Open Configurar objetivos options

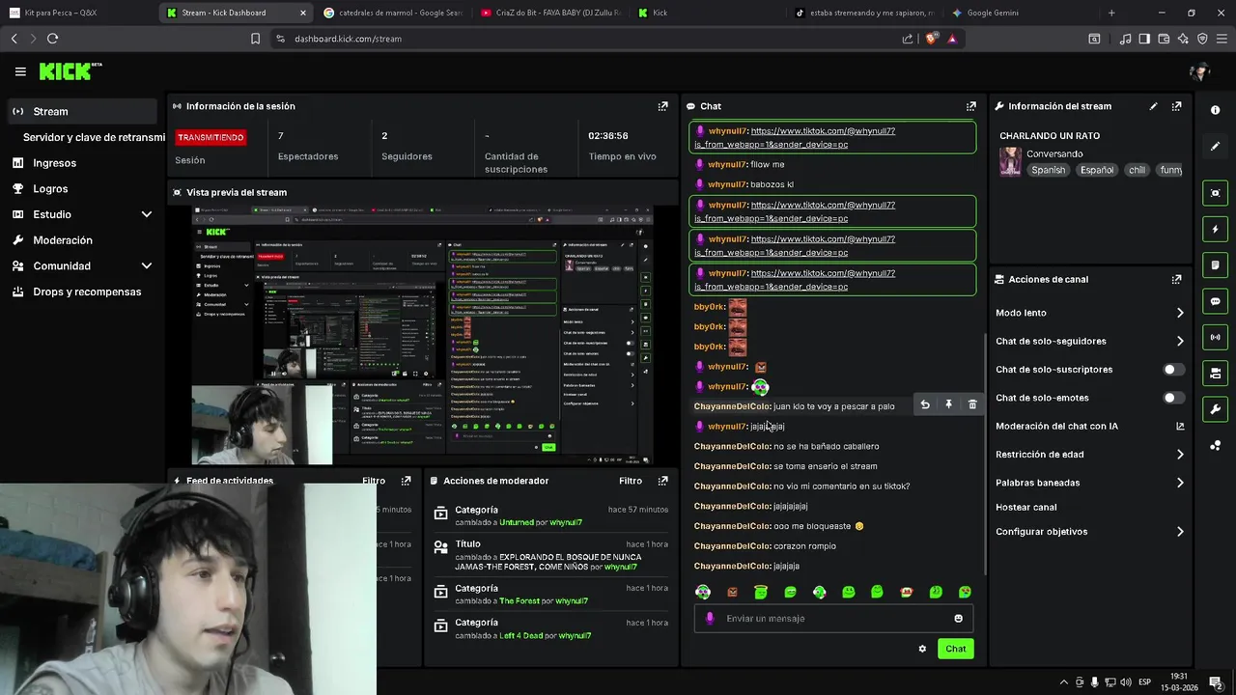pyautogui.click(x=1089, y=532)
